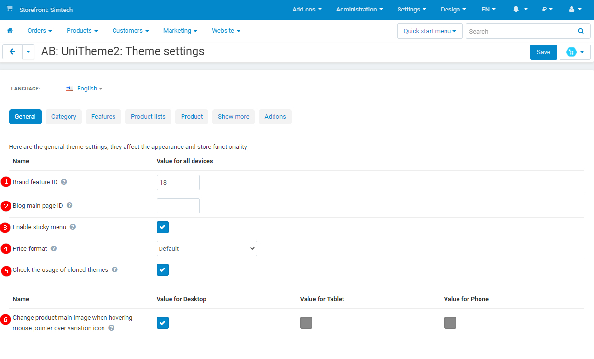The width and height of the screenshot is (594, 359).
Task: Toggle Tablet hover image change checkbox
Action: (306, 323)
